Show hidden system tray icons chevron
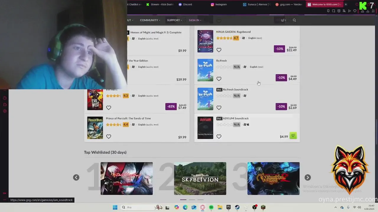This screenshot has height=212, width=378. (335, 207)
